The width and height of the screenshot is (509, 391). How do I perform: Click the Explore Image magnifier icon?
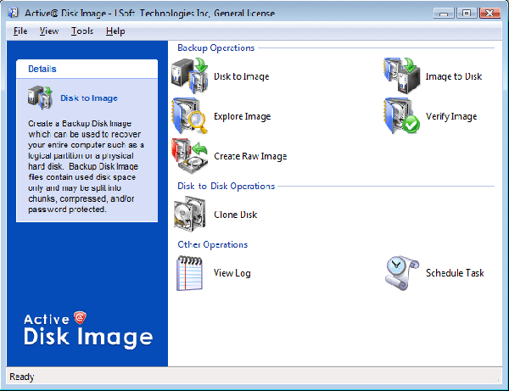point(190,116)
